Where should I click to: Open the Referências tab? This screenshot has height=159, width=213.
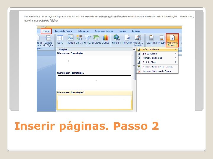(x=83, y=31)
